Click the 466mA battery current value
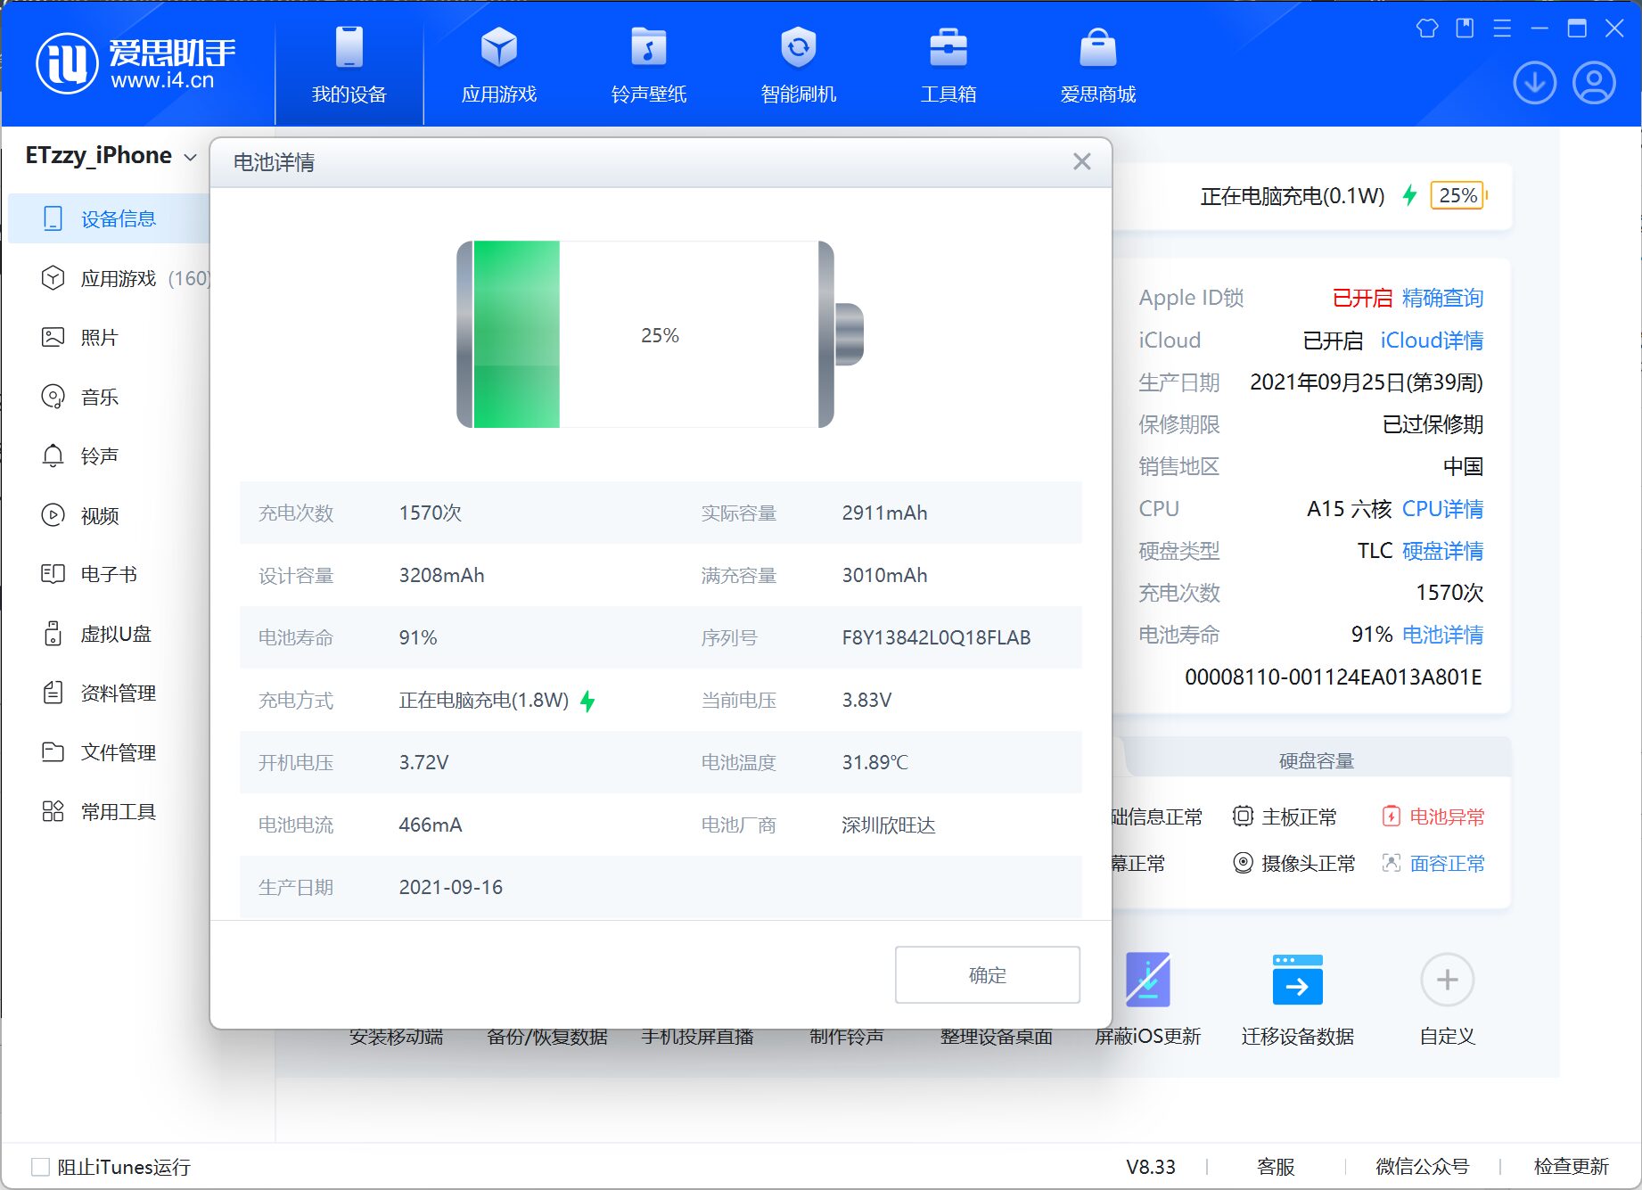The width and height of the screenshot is (1642, 1190). [430, 825]
